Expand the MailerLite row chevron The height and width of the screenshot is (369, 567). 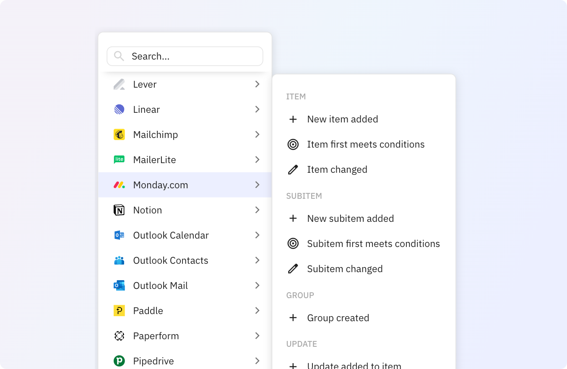tap(257, 160)
